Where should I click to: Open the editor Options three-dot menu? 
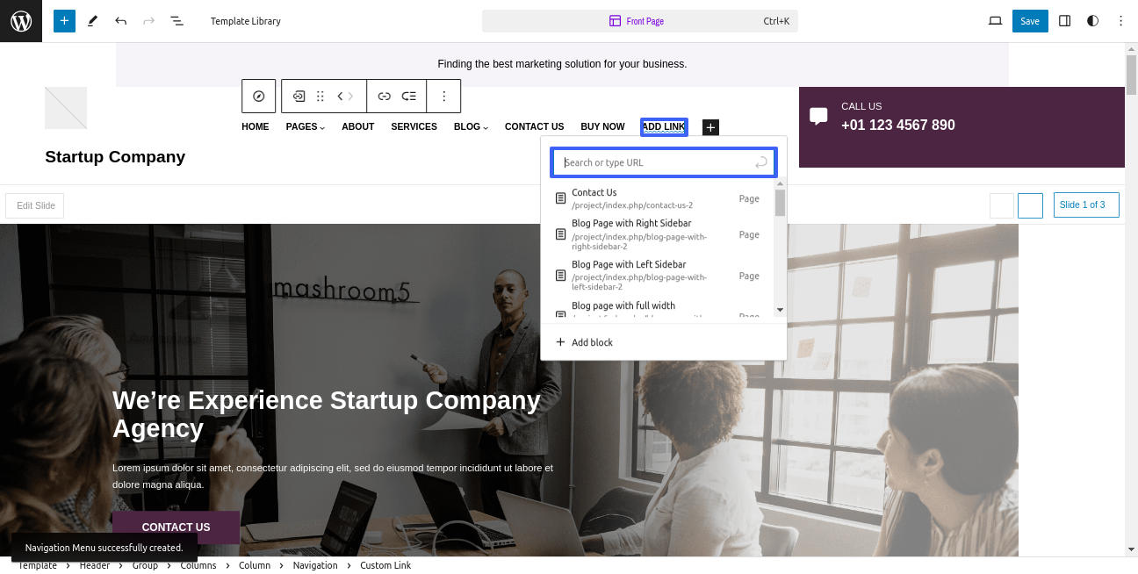point(1120,21)
